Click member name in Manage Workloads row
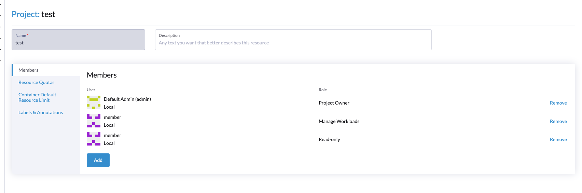This screenshot has height=193, width=582. 112,117
